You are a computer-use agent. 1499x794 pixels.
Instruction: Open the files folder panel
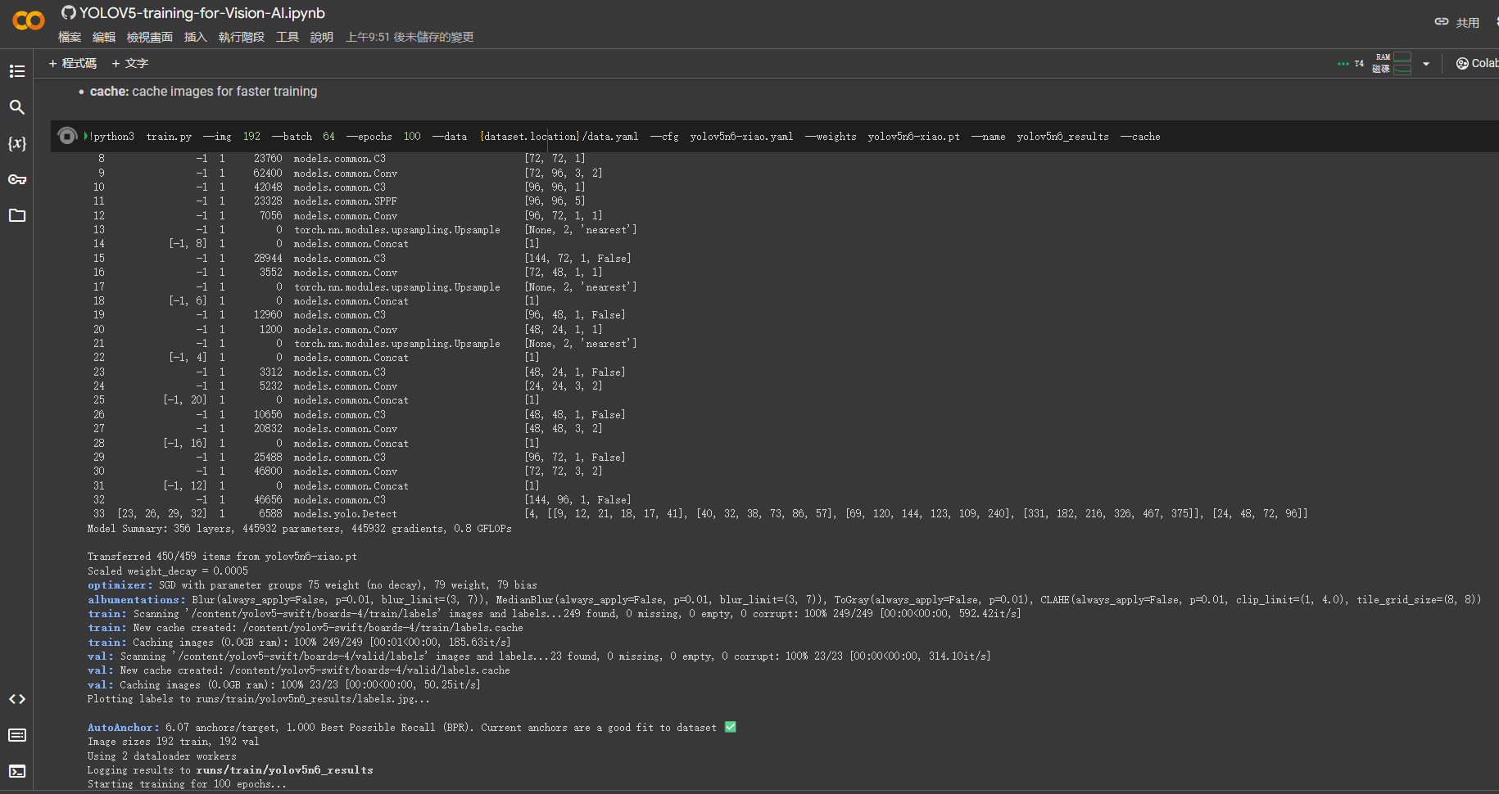click(x=17, y=215)
